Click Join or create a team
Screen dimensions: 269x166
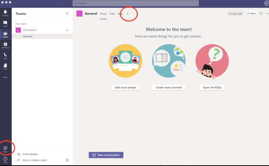pos(34,160)
